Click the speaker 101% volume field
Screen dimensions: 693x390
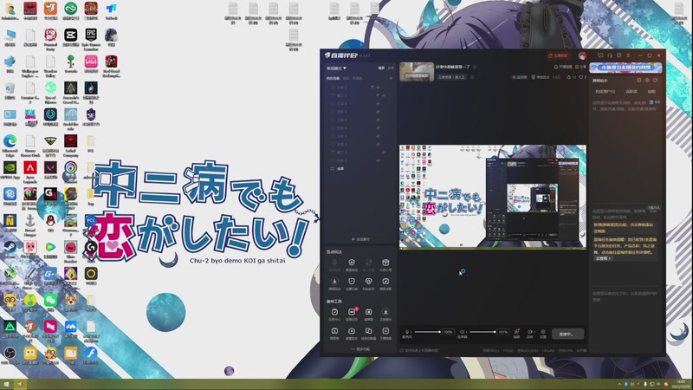(x=503, y=332)
